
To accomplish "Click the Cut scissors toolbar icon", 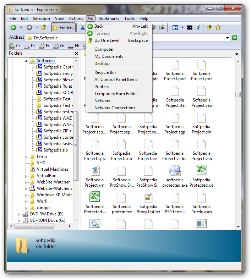I will (83, 27).
